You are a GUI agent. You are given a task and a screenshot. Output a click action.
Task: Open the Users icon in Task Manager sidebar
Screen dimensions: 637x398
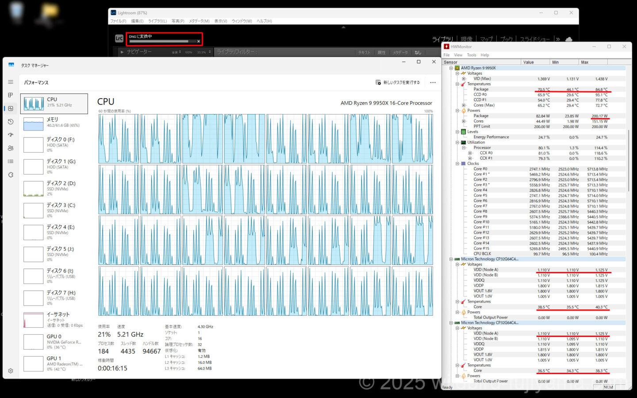(x=11, y=148)
